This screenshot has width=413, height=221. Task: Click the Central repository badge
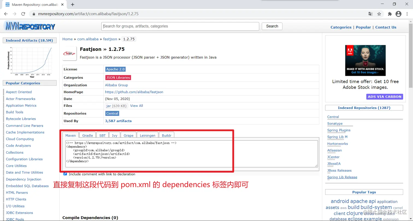pos(112,113)
